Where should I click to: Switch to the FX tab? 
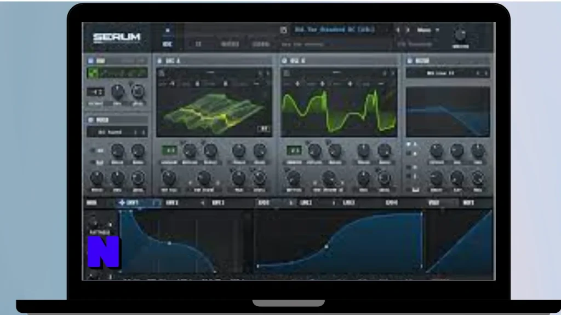pyautogui.click(x=198, y=44)
